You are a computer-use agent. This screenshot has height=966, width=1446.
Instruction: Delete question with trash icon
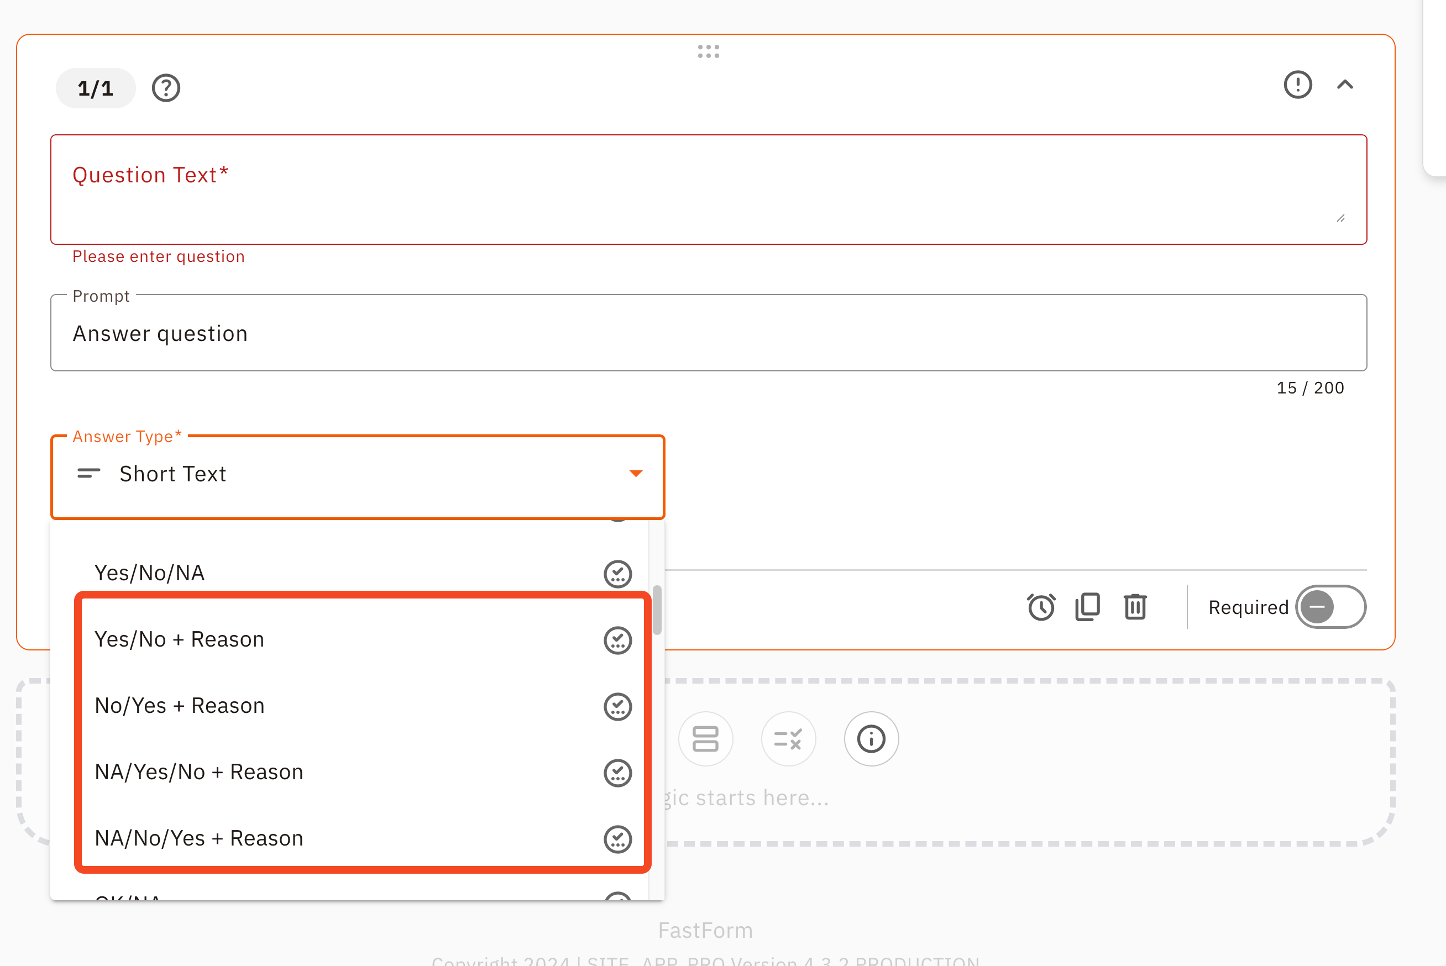(1135, 607)
